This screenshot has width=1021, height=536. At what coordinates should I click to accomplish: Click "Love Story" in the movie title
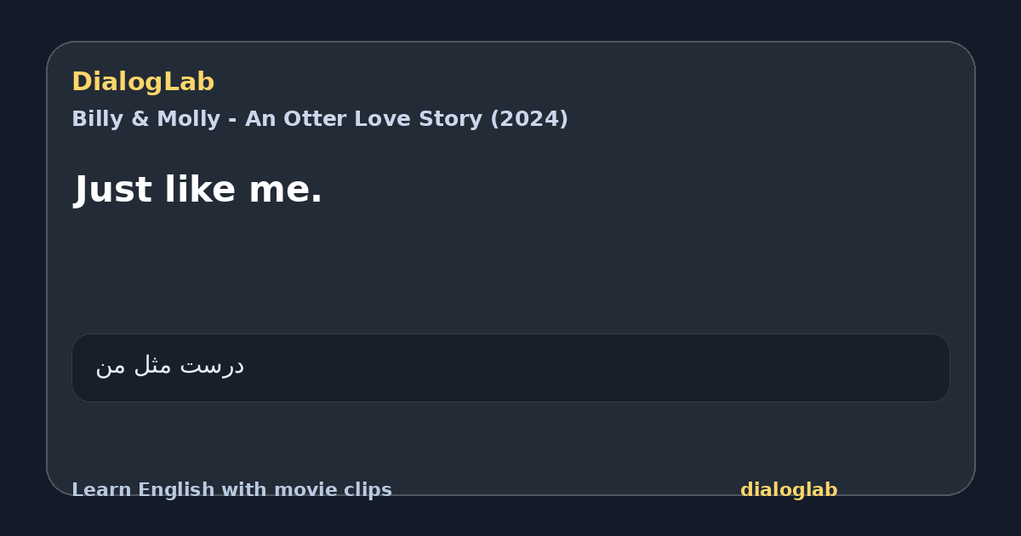pyautogui.click(x=415, y=119)
